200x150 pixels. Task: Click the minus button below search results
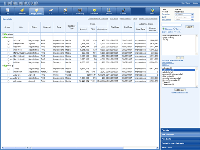point(182,58)
